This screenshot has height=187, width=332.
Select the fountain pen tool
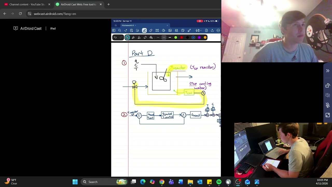tap(127, 37)
